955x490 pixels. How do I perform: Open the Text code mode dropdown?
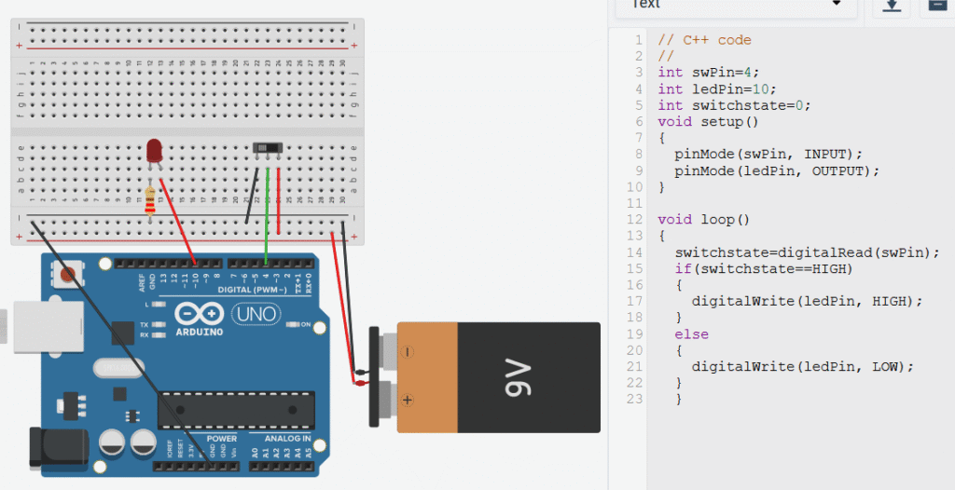click(x=737, y=5)
